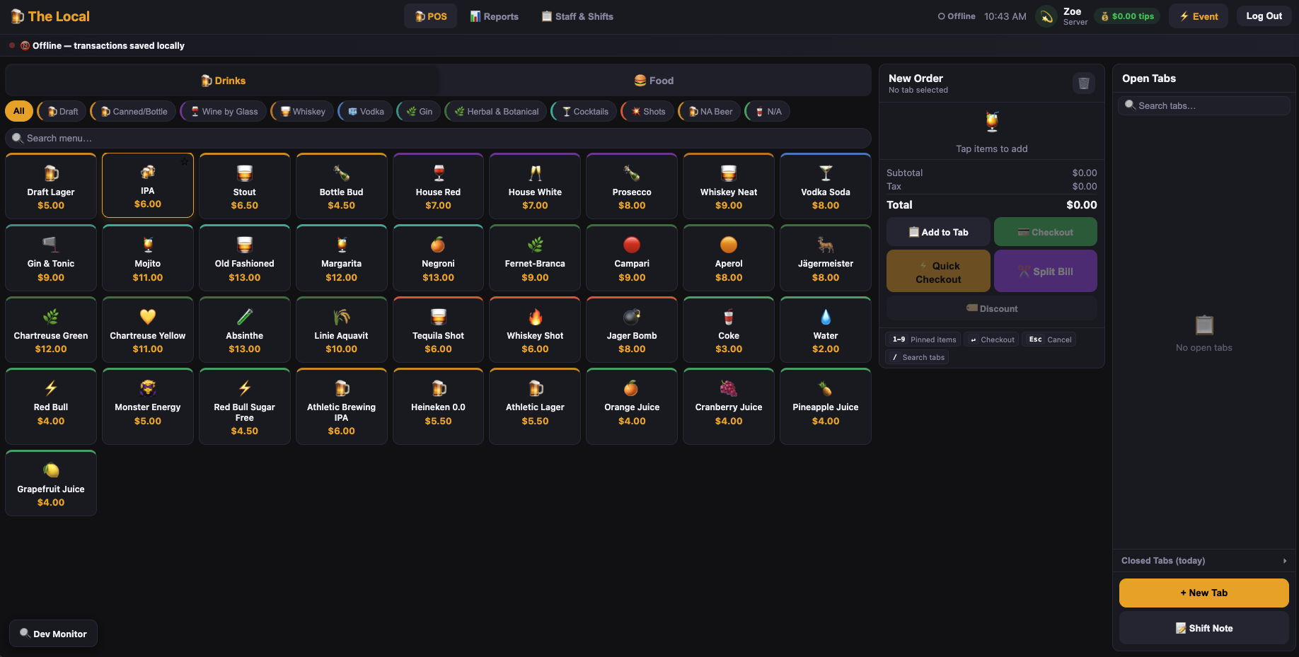The height and width of the screenshot is (657, 1299).
Task: Select House White wine item
Action: tap(535, 187)
